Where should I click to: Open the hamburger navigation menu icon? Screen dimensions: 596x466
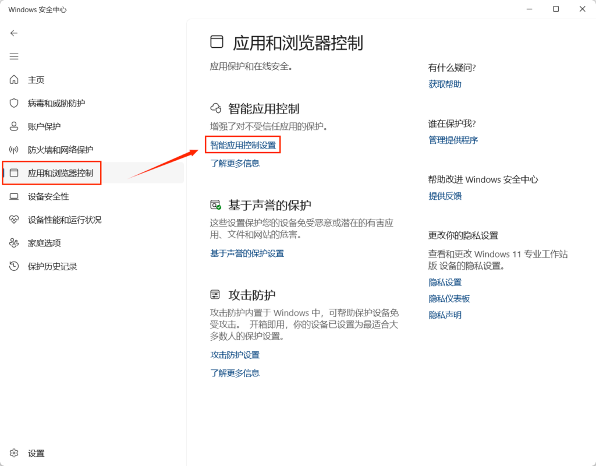click(x=14, y=57)
